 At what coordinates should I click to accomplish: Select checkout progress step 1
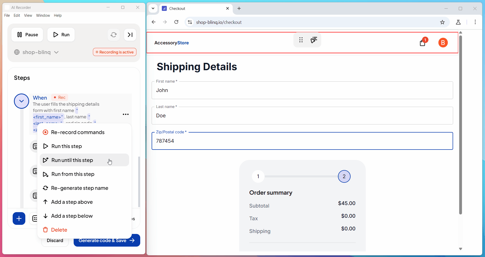[258, 176]
